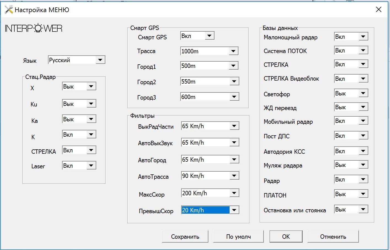This screenshot has width=390, height=250.
Task: Toggle the Смарт GPS on/off setting
Action: [x=209, y=36]
